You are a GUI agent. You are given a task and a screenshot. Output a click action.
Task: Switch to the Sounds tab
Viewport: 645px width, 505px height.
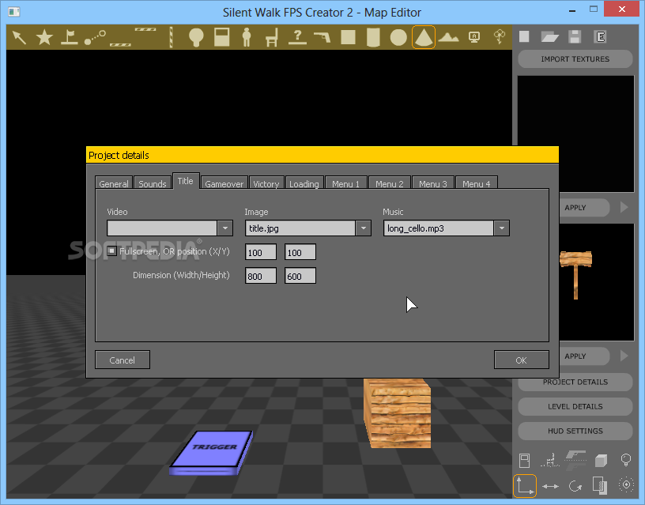153,183
